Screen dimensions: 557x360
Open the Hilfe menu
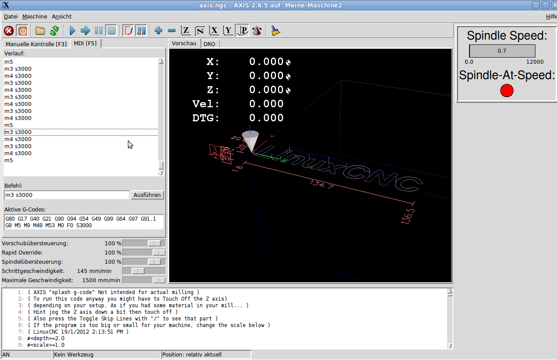551,16
